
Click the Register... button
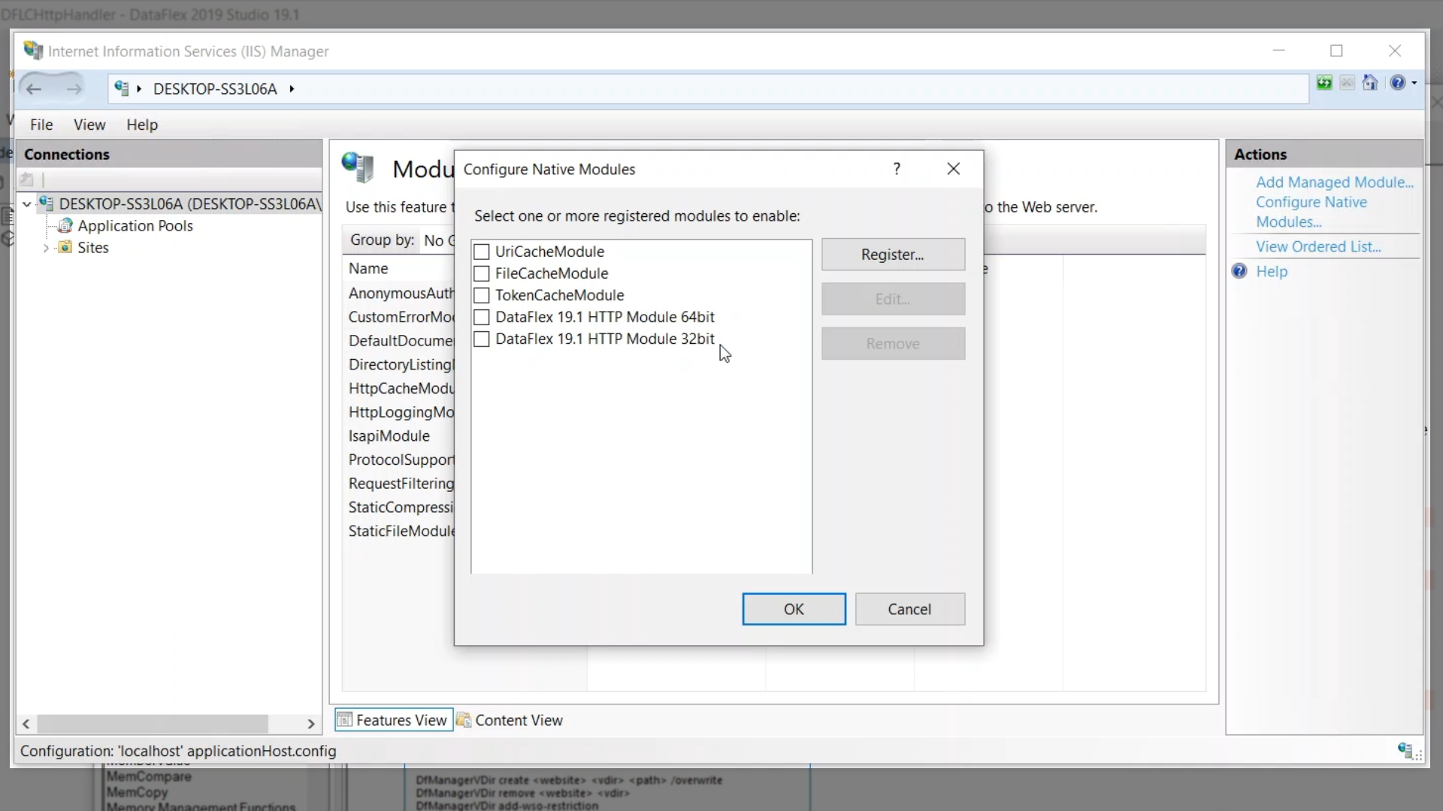tap(893, 255)
